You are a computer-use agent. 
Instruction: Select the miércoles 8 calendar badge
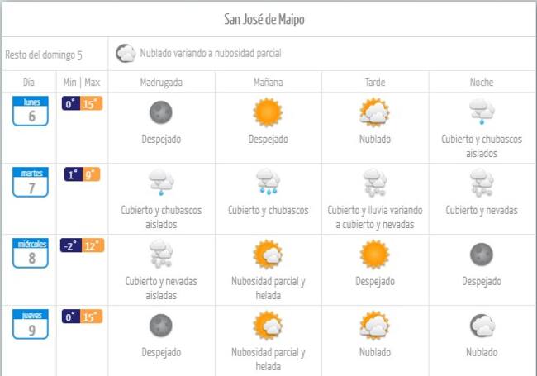pos(31,253)
